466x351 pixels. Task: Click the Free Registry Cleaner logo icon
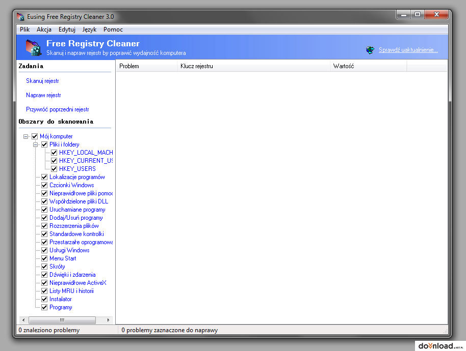click(34, 47)
